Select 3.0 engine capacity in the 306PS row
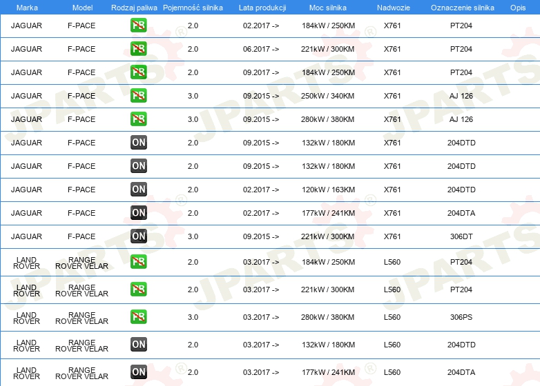540x386 pixels. click(193, 317)
